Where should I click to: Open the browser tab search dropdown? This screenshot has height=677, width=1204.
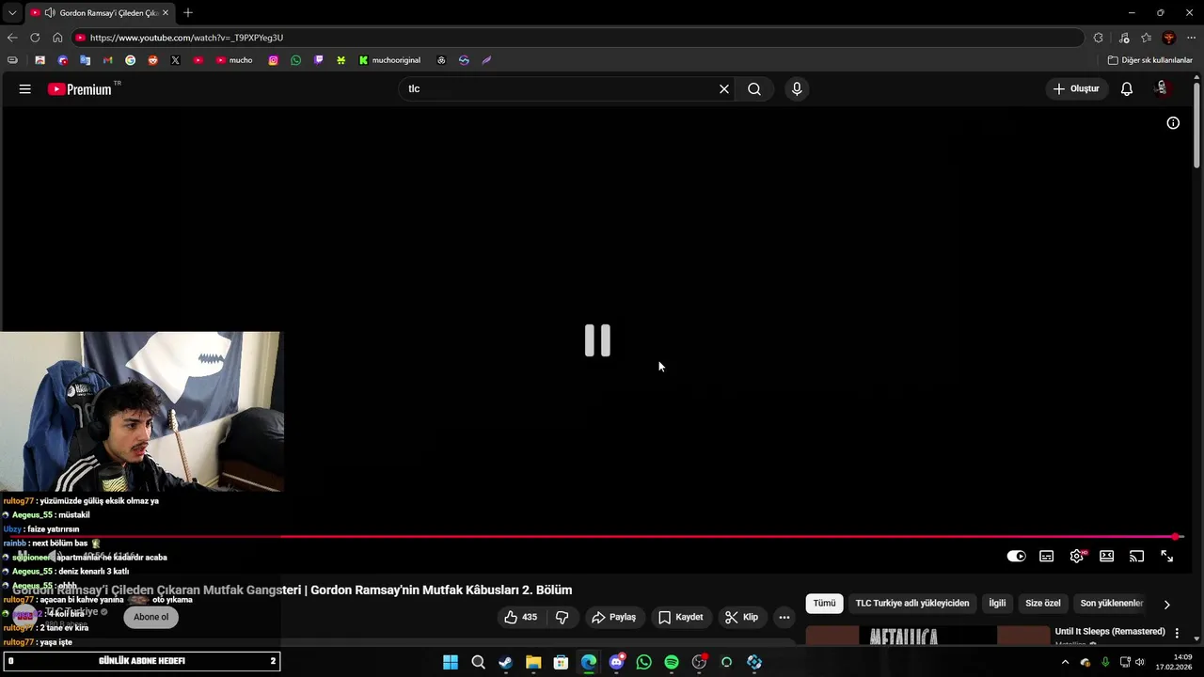click(x=11, y=13)
